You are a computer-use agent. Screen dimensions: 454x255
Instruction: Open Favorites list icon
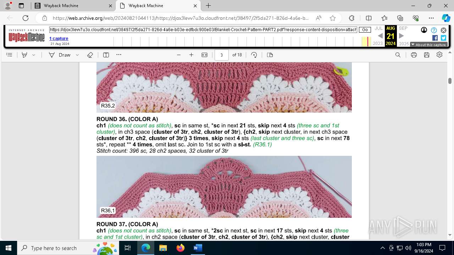coord(384,18)
